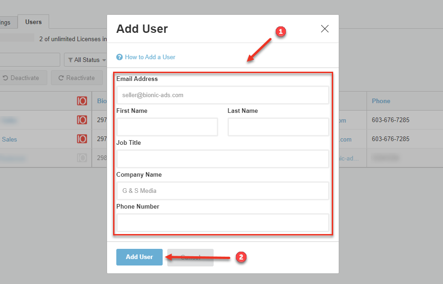Screen dimensions: 443x284
Task: Click inside the Phone Number field
Action: [x=222, y=222]
